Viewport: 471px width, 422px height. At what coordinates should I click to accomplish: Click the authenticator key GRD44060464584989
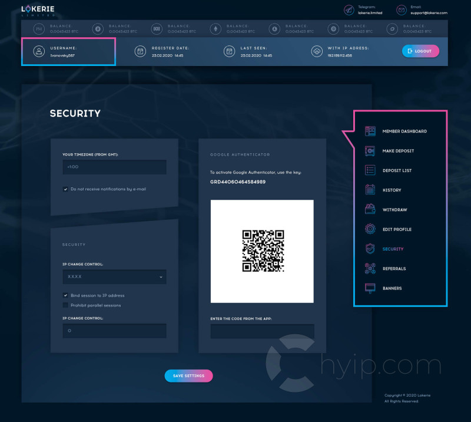click(x=238, y=182)
